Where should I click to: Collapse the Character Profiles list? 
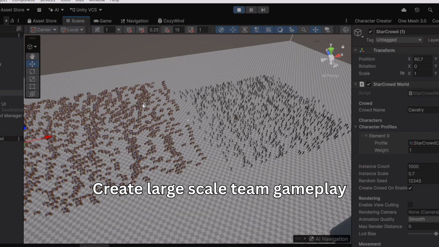[x=356, y=127]
